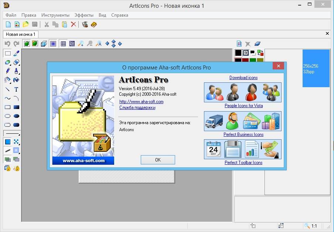Select the rectangular selection tool

pos(8,53)
